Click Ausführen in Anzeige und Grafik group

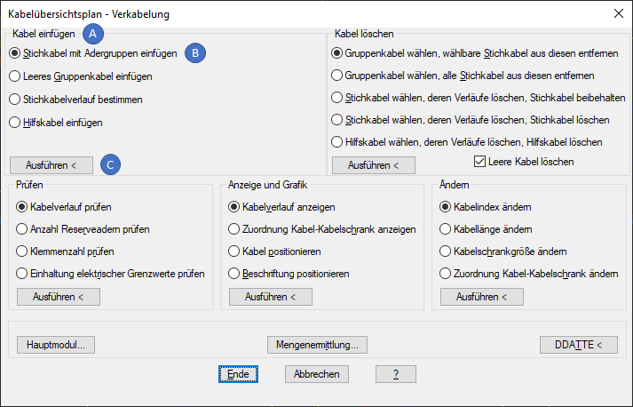[271, 297]
